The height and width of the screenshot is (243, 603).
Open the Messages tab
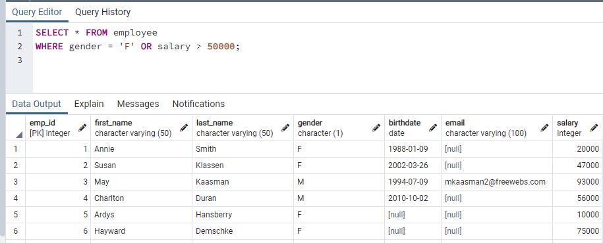pos(138,104)
